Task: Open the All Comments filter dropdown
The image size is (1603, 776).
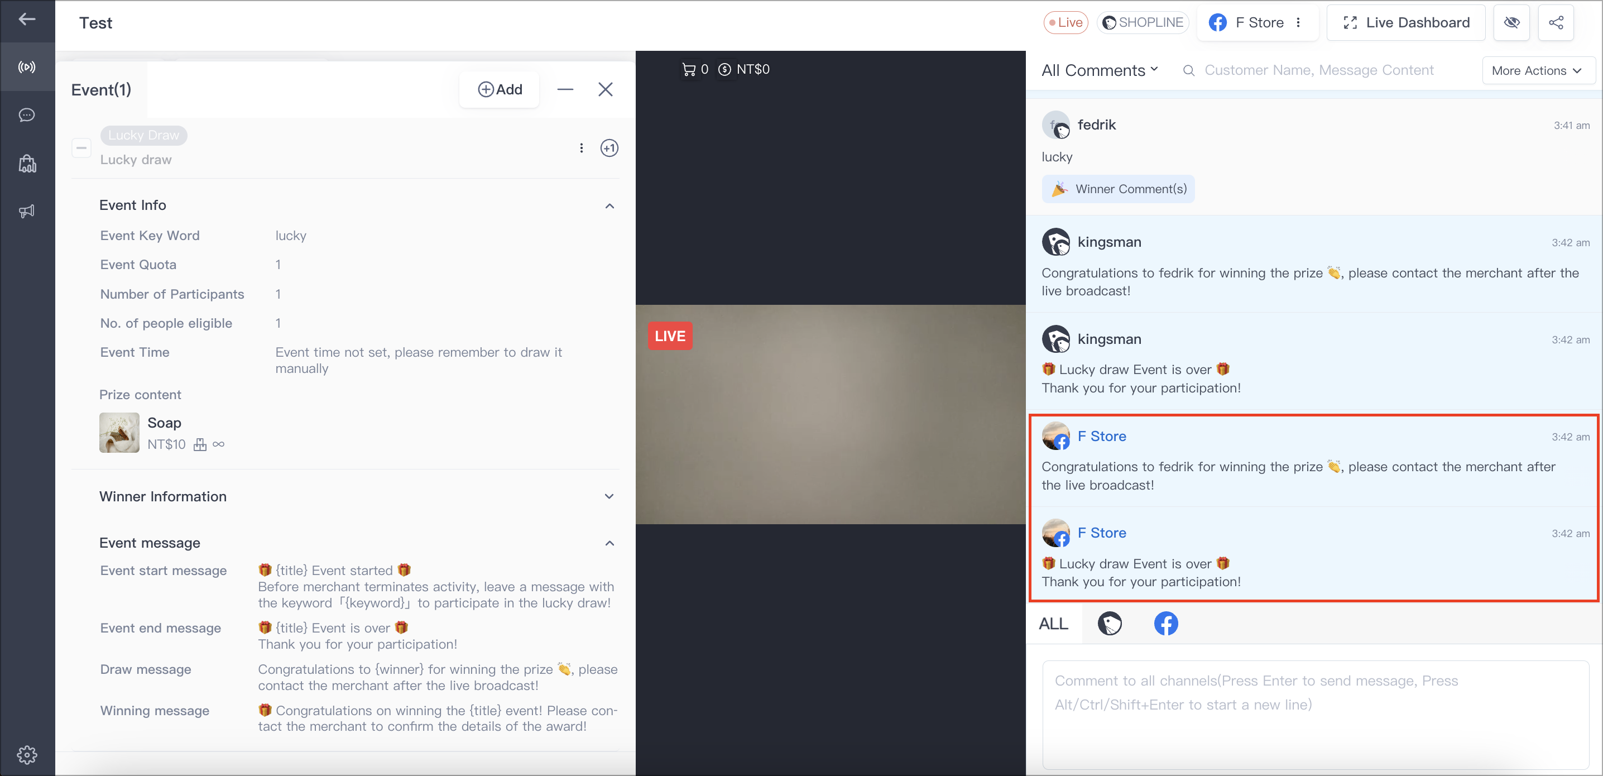Action: coord(1100,70)
